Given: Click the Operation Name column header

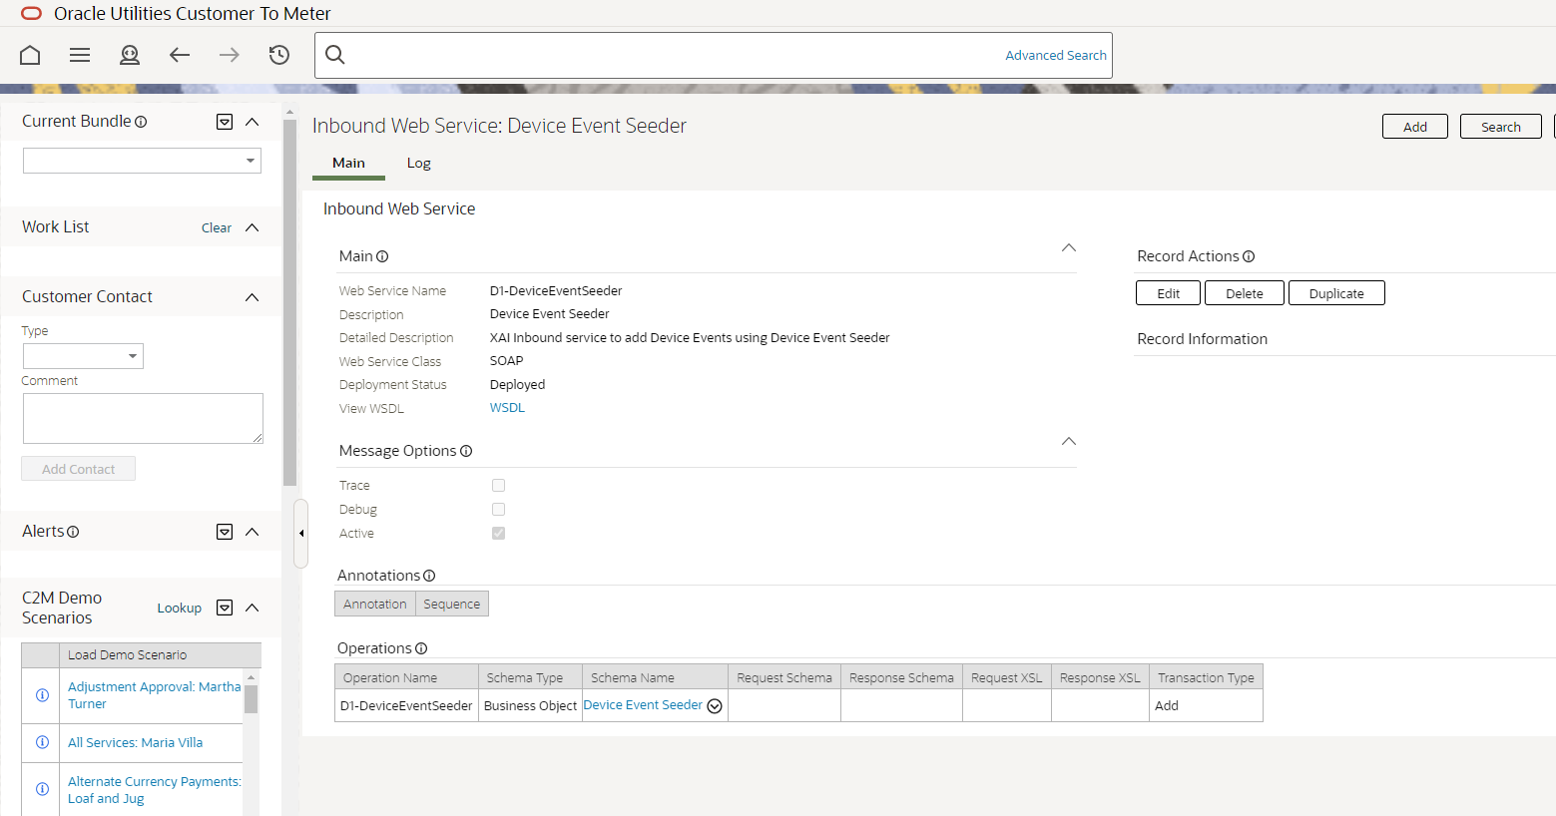Looking at the screenshot, I should tap(407, 677).
